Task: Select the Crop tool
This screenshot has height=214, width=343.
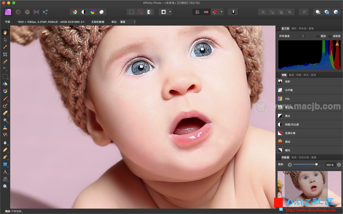Action: click(5, 54)
